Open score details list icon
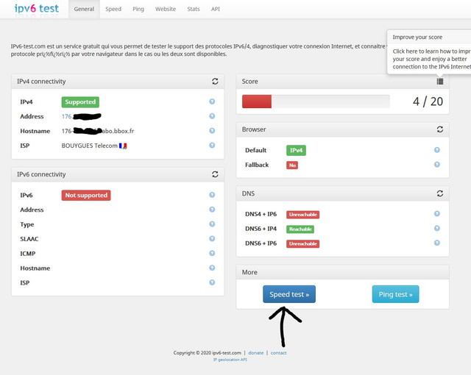The height and width of the screenshot is (375, 471). (x=440, y=82)
